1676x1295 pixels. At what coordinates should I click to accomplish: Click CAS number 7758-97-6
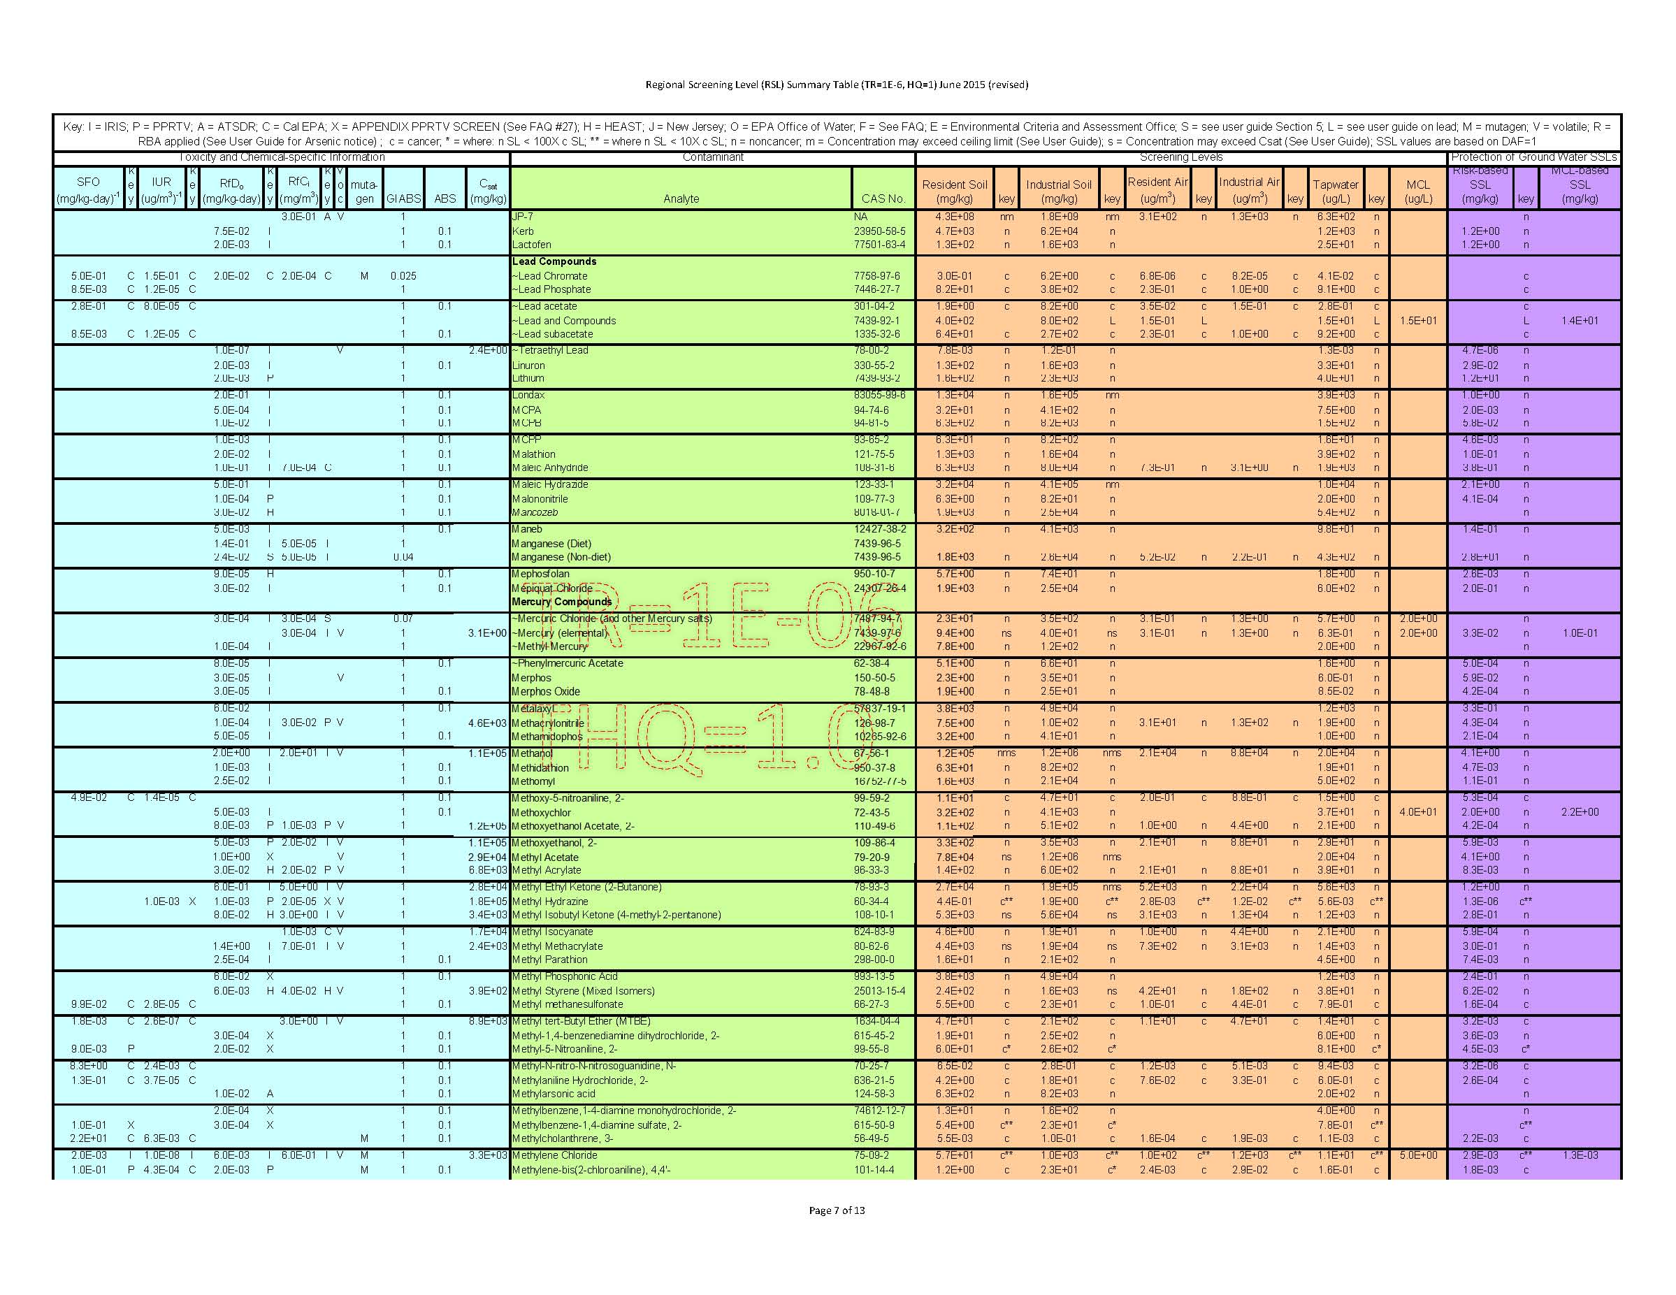click(876, 276)
